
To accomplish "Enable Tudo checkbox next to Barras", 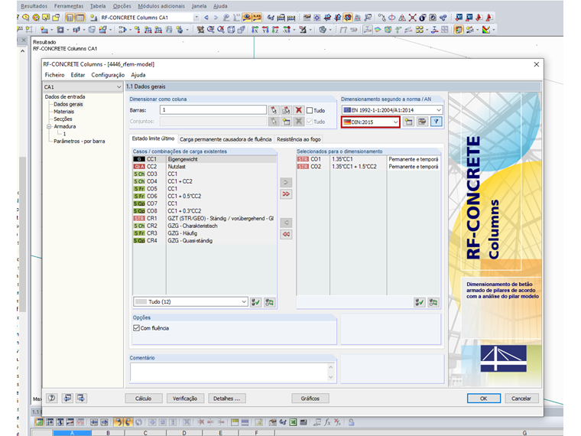I will point(310,110).
